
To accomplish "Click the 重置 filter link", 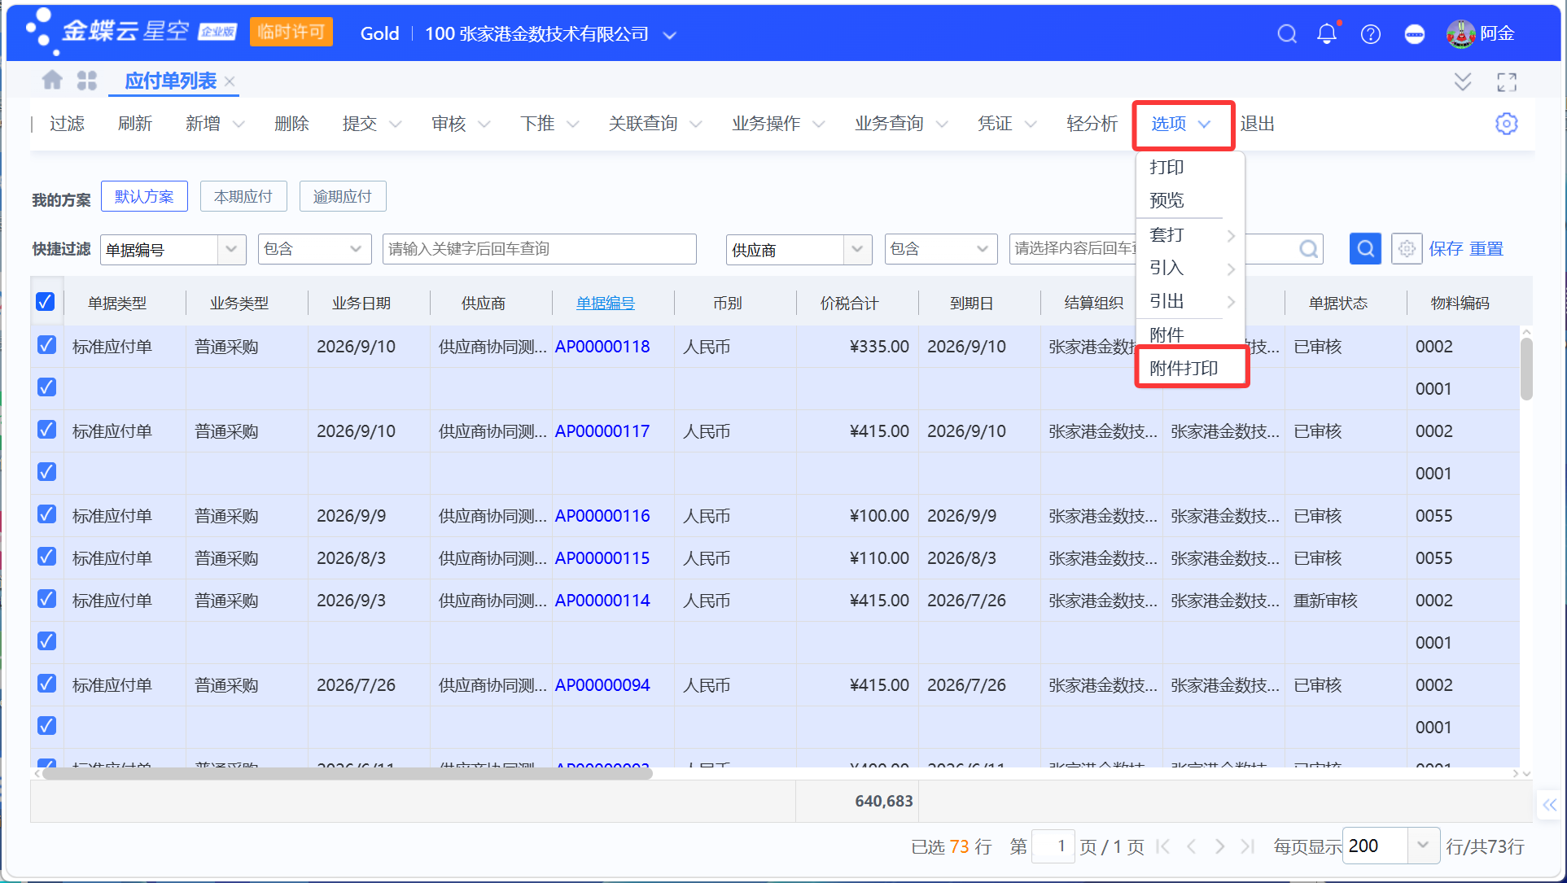I will pyautogui.click(x=1486, y=249).
